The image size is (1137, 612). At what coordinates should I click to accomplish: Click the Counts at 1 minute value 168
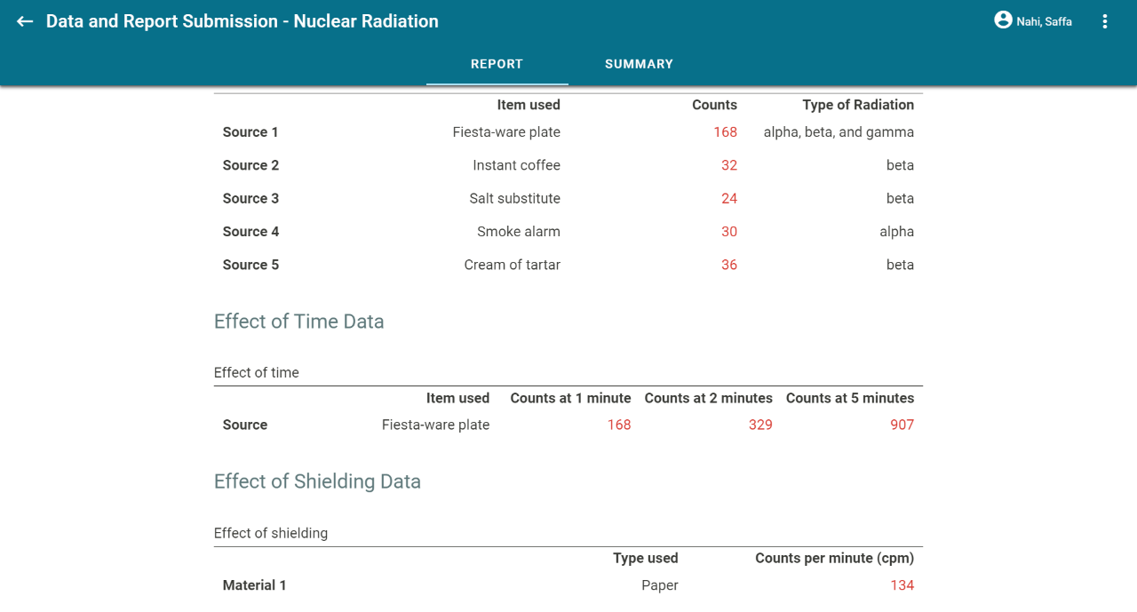click(619, 425)
